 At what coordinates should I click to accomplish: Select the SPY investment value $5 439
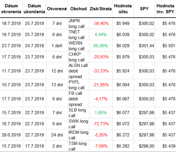pyautogui.click(x=169, y=146)
